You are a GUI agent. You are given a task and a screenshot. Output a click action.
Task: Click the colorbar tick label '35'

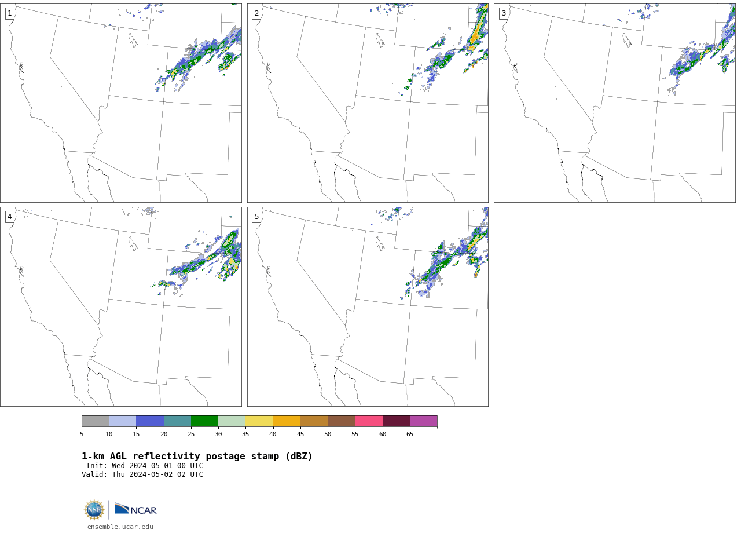click(245, 434)
